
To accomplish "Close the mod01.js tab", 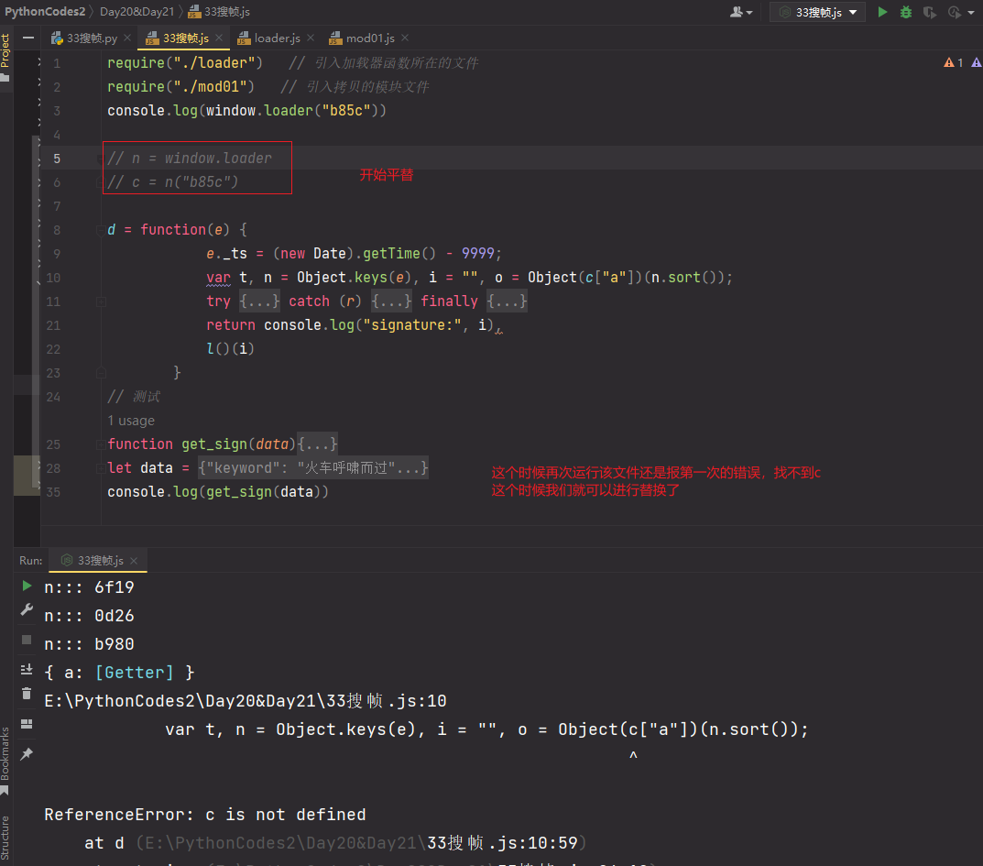I will coord(405,38).
